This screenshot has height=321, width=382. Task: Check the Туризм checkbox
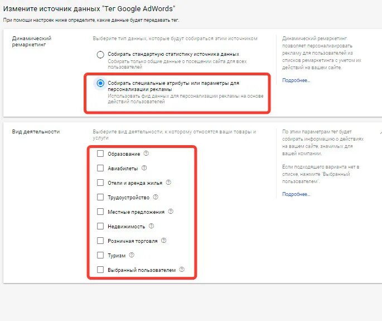[x=100, y=255]
